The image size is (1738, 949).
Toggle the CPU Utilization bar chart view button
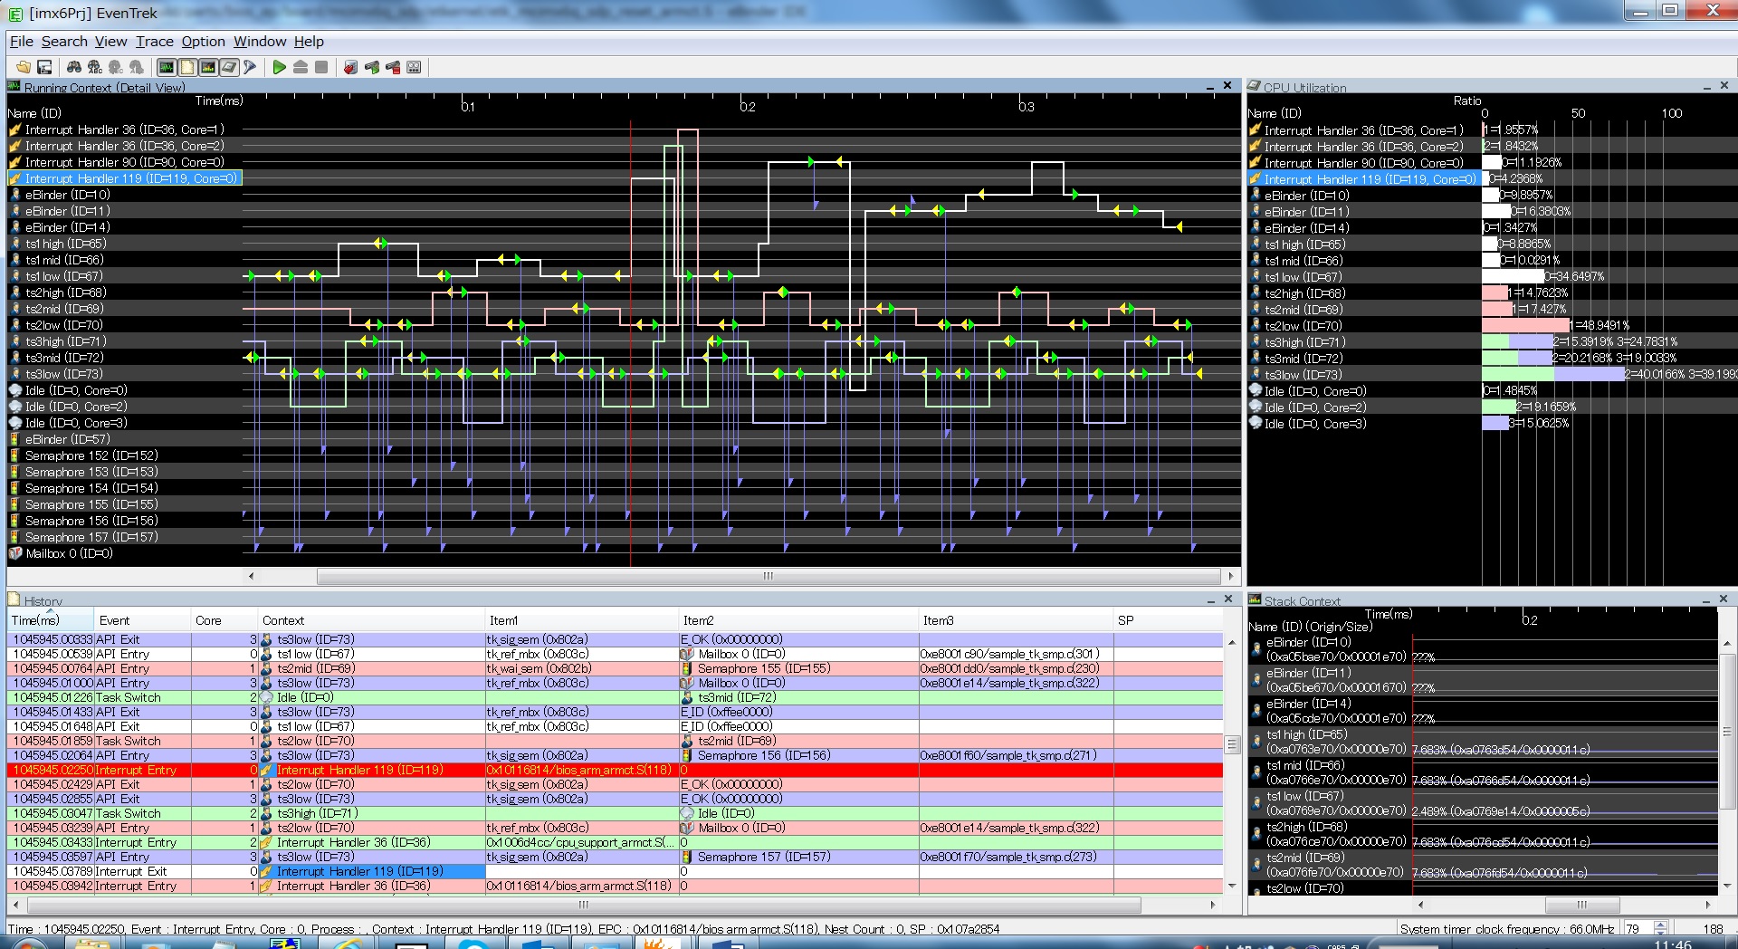tap(208, 67)
